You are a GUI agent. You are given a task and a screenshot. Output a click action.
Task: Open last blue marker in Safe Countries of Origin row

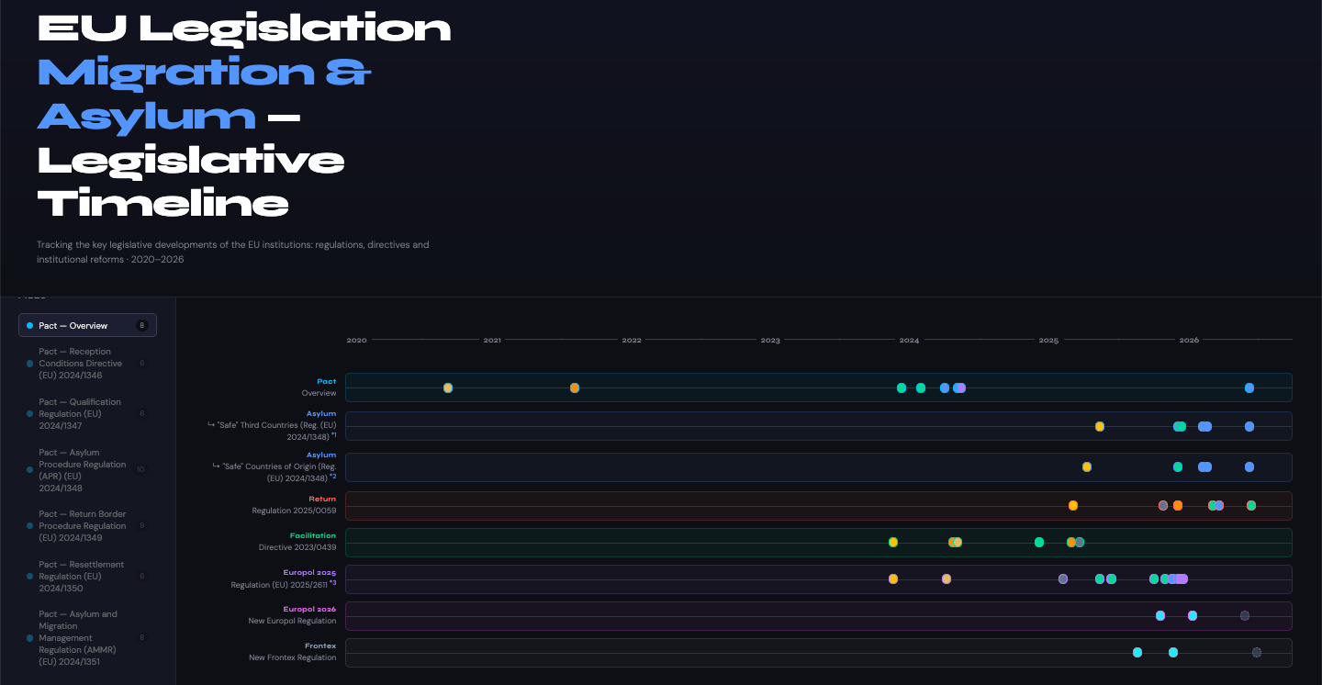[1249, 466]
